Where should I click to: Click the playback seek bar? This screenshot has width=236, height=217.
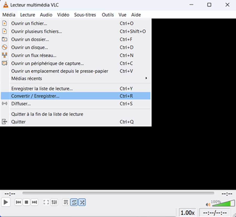[x=118, y=193]
